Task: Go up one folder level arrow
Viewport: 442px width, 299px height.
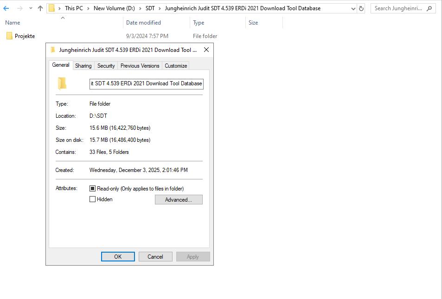Action: [x=40, y=8]
